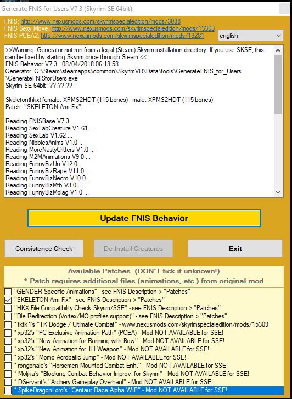Click the title bar window control button
Screen dimensions: 292x399
click(284, 9)
